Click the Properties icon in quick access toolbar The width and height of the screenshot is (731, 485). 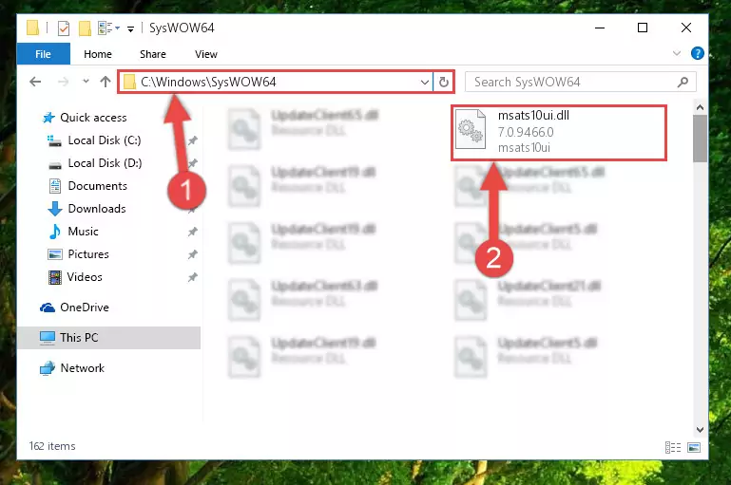64,28
